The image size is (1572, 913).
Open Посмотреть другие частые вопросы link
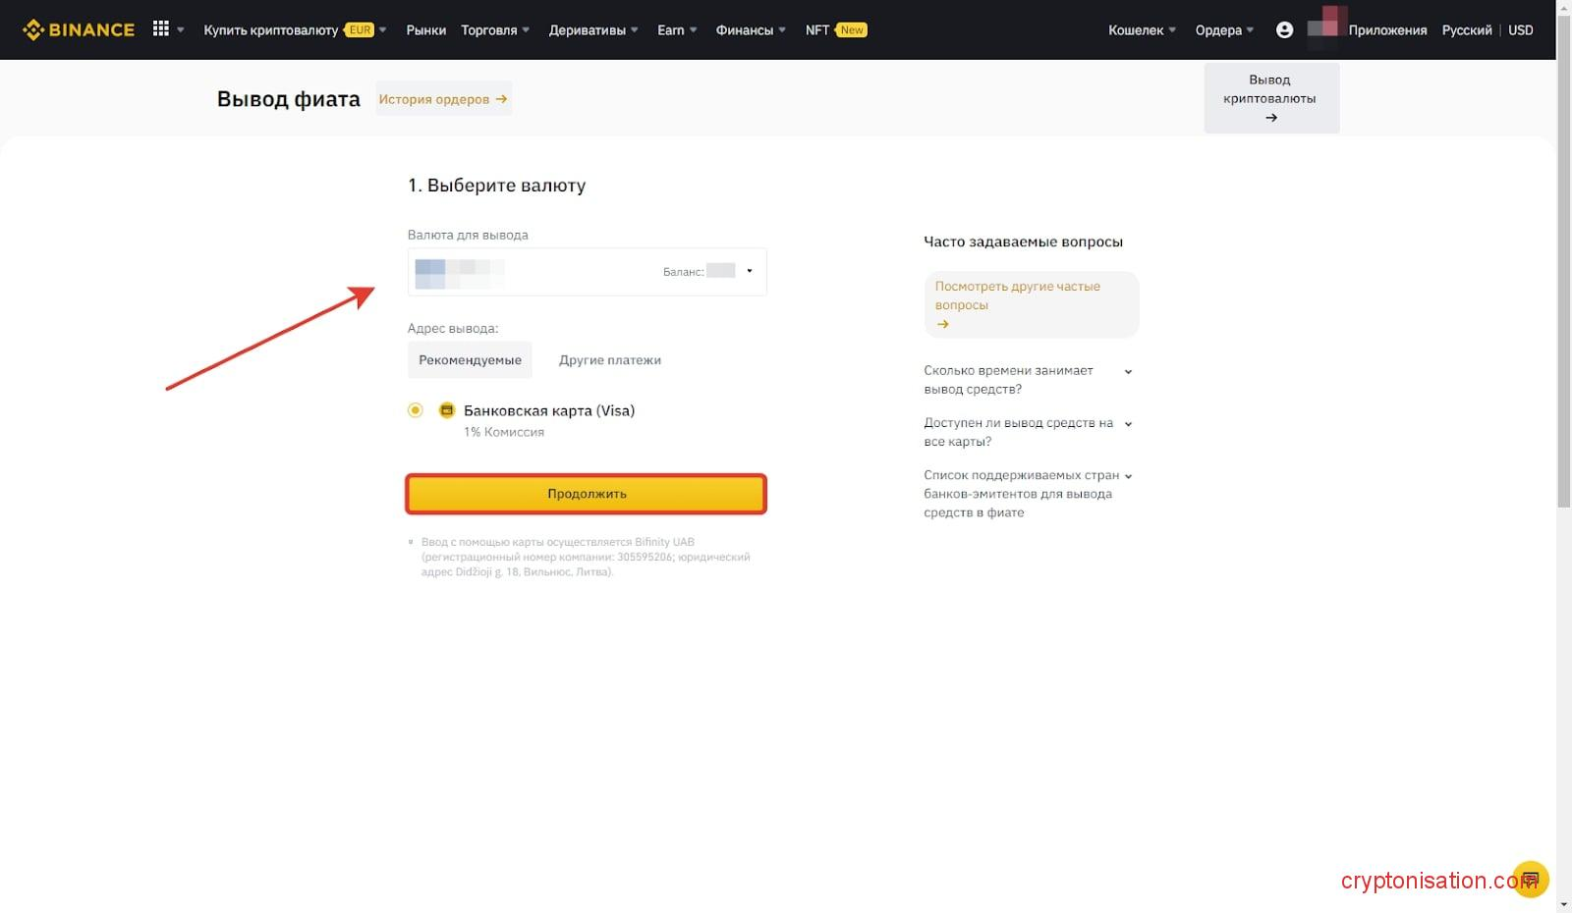coord(1017,295)
